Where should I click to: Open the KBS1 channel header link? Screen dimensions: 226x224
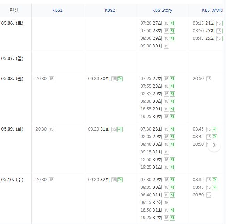coord(57,10)
